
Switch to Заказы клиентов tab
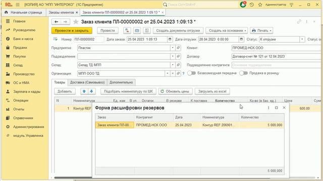pyautogui.click(x=61, y=13)
